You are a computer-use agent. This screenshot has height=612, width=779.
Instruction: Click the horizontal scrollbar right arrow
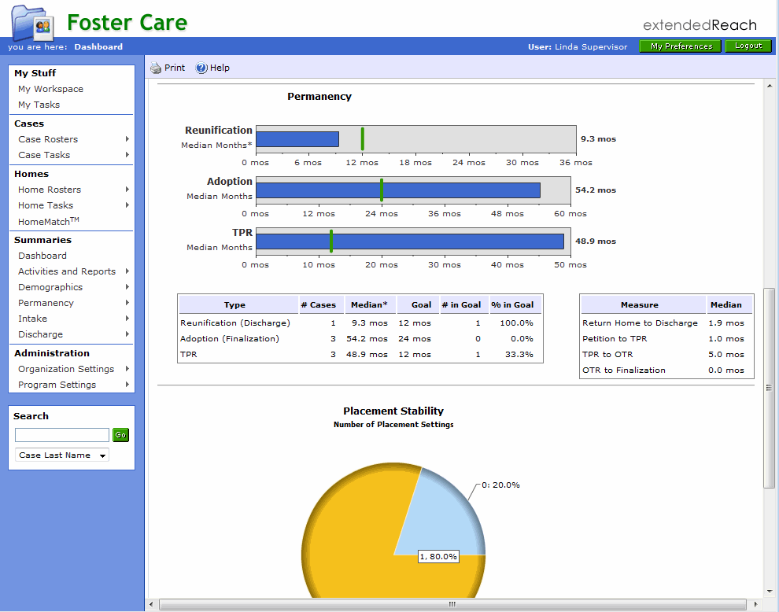[755, 605]
